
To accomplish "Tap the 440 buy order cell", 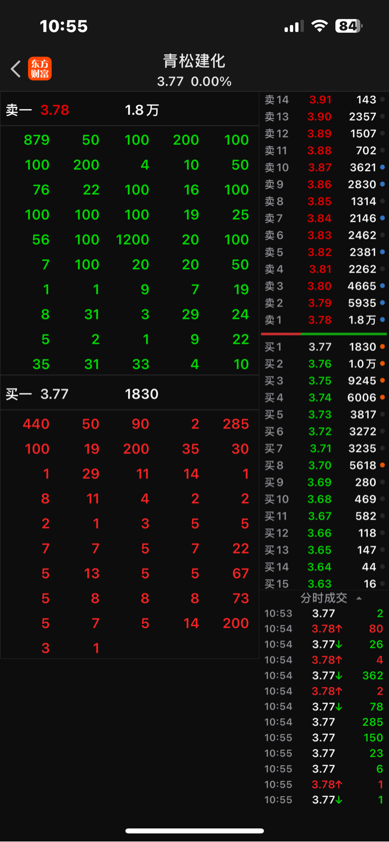I will 36,424.
